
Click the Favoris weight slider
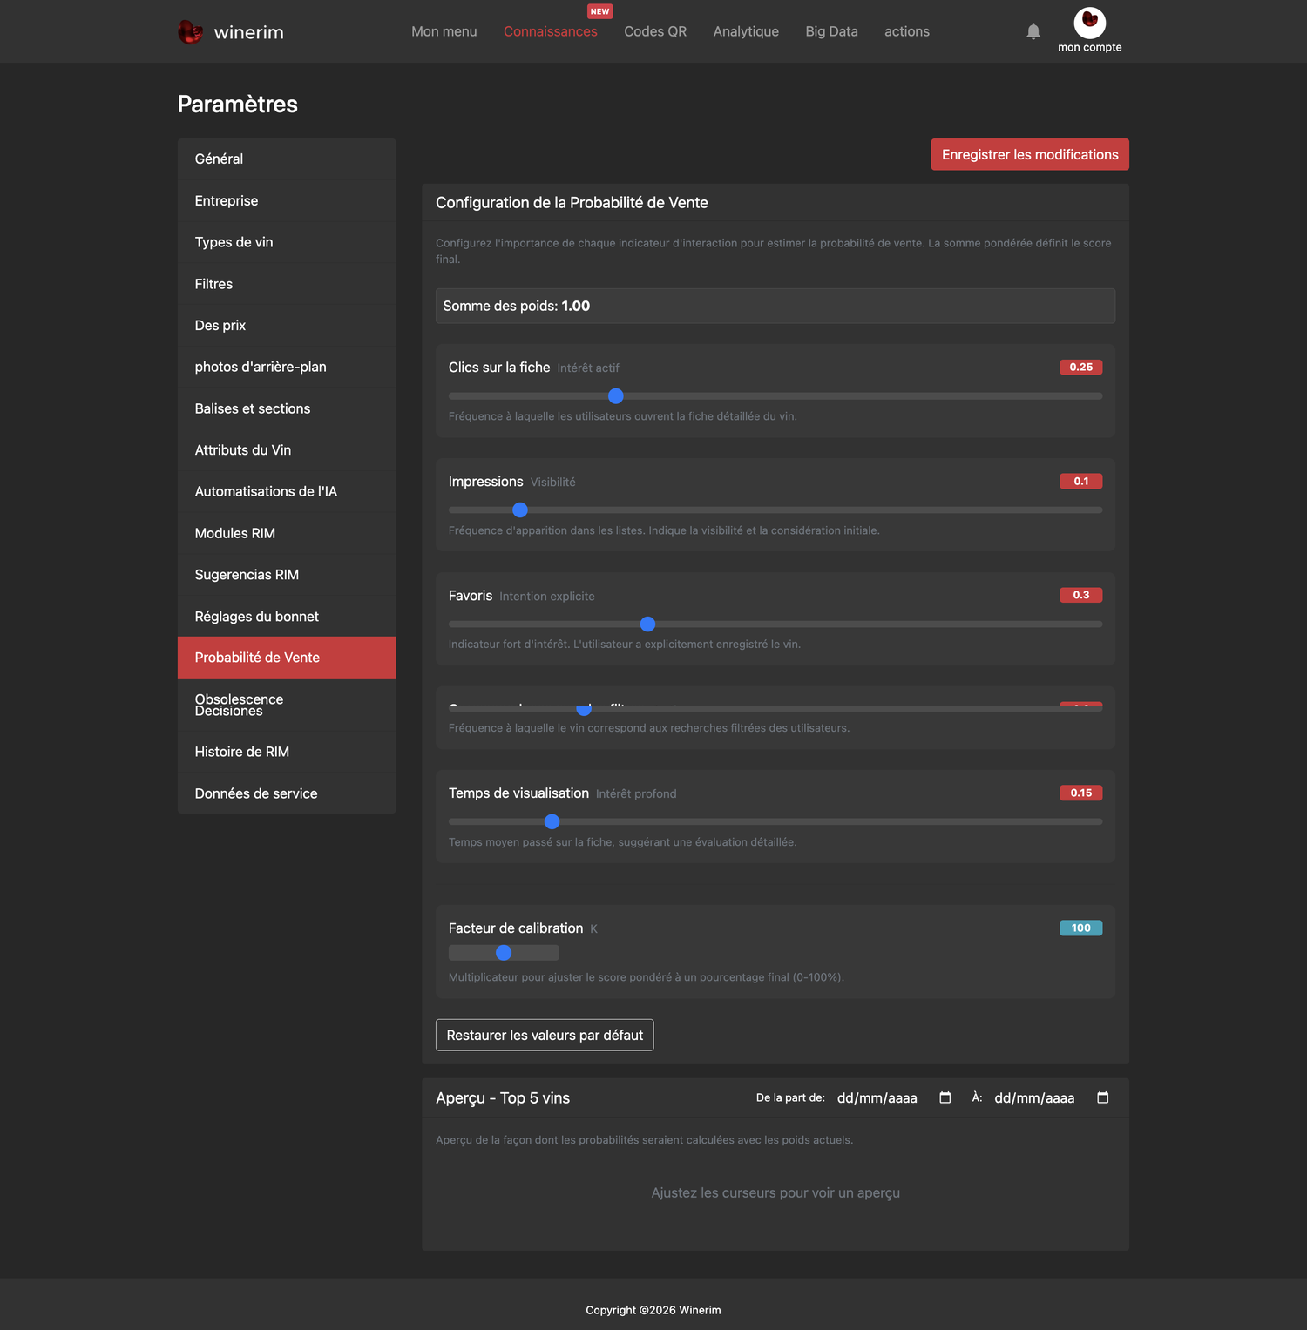pyautogui.click(x=775, y=624)
